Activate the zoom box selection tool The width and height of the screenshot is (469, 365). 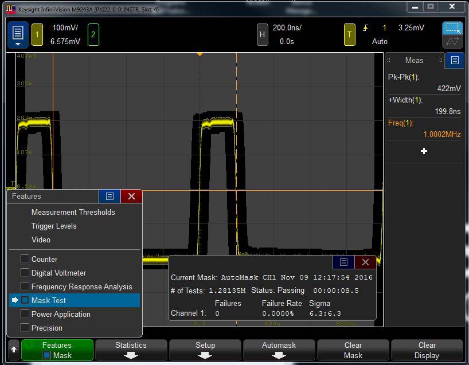coord(452,28)
